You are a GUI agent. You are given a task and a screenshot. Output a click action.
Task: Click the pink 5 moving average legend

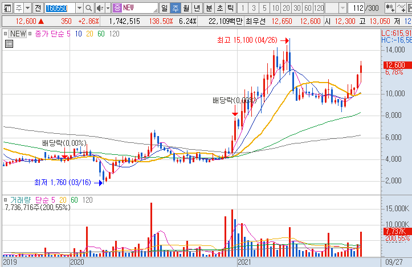click(x=68, y=34)
